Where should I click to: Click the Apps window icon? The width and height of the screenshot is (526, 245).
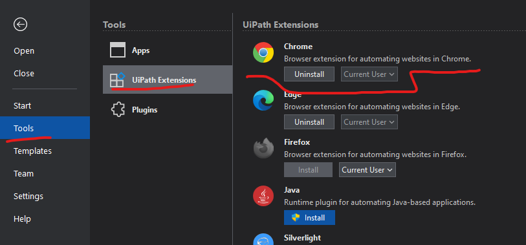click(x=117, y=50)
